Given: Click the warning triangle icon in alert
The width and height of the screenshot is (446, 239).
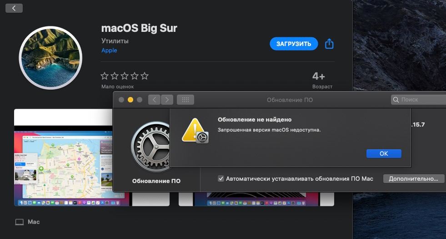Looking at the screenshot, I should click(x=195, y=130).
